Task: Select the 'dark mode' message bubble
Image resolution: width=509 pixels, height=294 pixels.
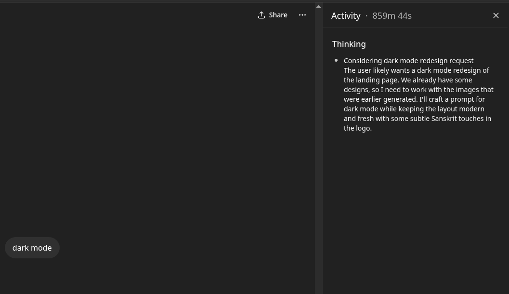Action: 32,248
